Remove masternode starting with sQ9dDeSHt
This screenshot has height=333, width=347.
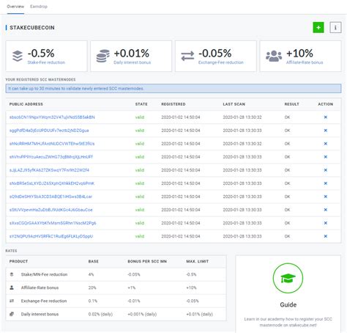point(325,197)
